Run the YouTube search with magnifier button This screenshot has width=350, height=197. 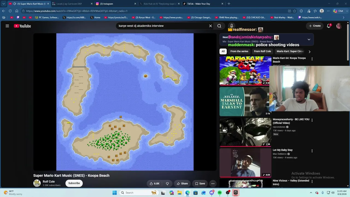point(219,26)
